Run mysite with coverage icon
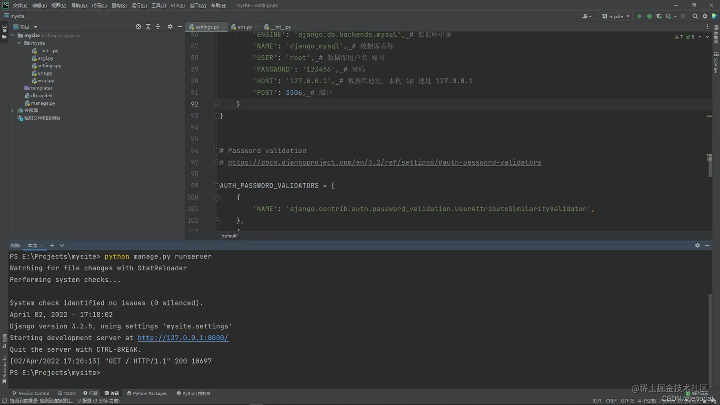This screenshot has height=405, width=720. [659, 16]
